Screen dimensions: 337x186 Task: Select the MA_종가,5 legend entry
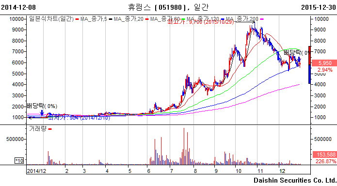94,19
